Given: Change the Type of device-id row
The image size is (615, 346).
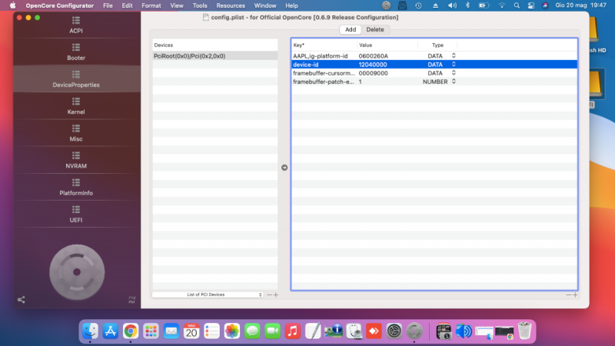Looking at the screenshot, I should [x=453, y=65].
